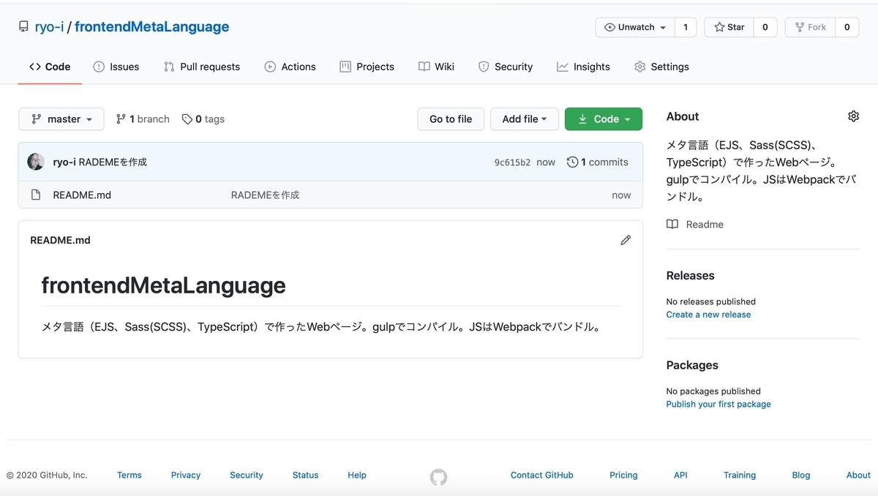Image resolution: width=878 pixels, height=496 pixels.
Task: Click the GitHub Octocat logo in the footer
Action: pyautogui.click(x=438, y=478)
